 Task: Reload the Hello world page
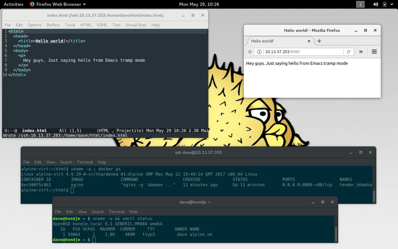(349, 52)
